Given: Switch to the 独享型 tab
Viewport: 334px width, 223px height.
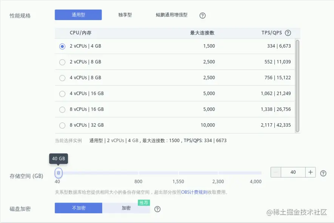Looking at the screenshot, I should click(125, 15).
